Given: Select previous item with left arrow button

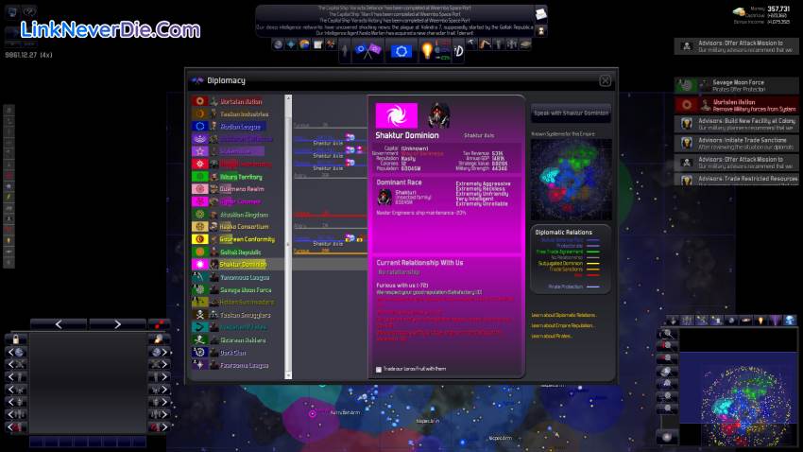Looking at the screenshot, I should point(59,324).
